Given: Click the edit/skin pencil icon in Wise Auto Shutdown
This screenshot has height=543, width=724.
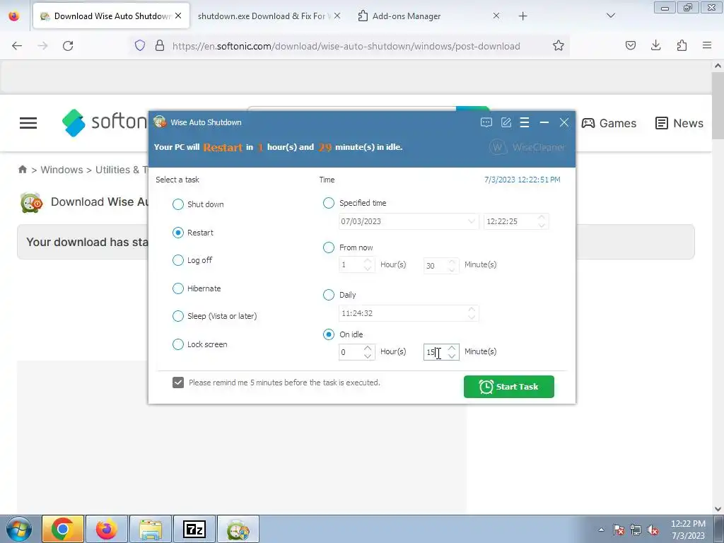Looking at the screenshot, I should tap(506, 122).
